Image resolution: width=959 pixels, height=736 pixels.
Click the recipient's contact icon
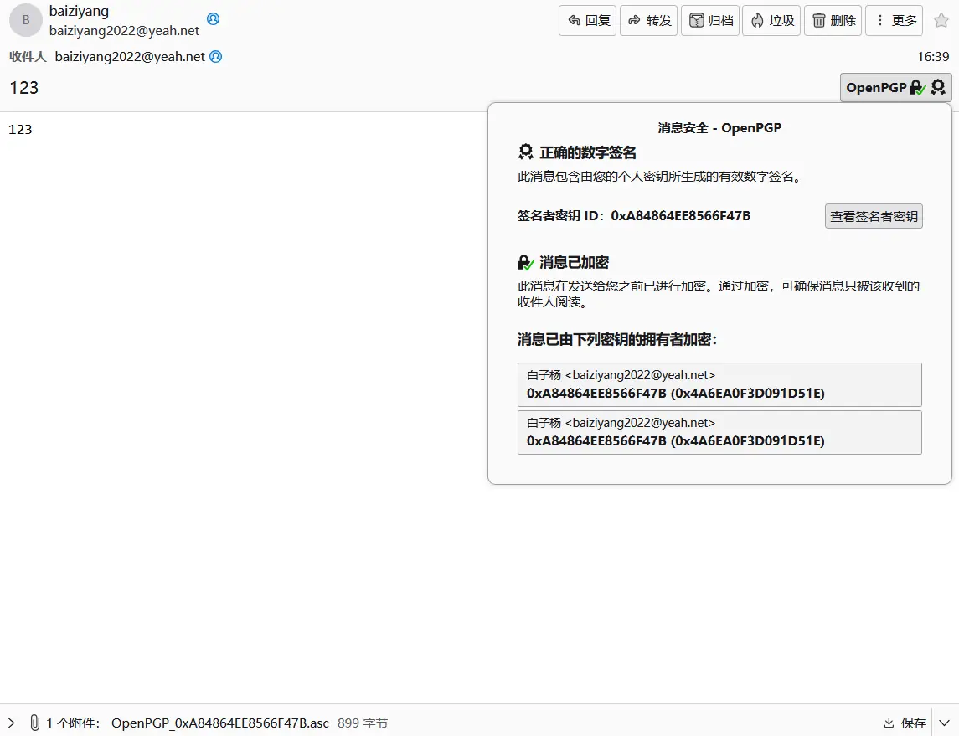point(216,57)
